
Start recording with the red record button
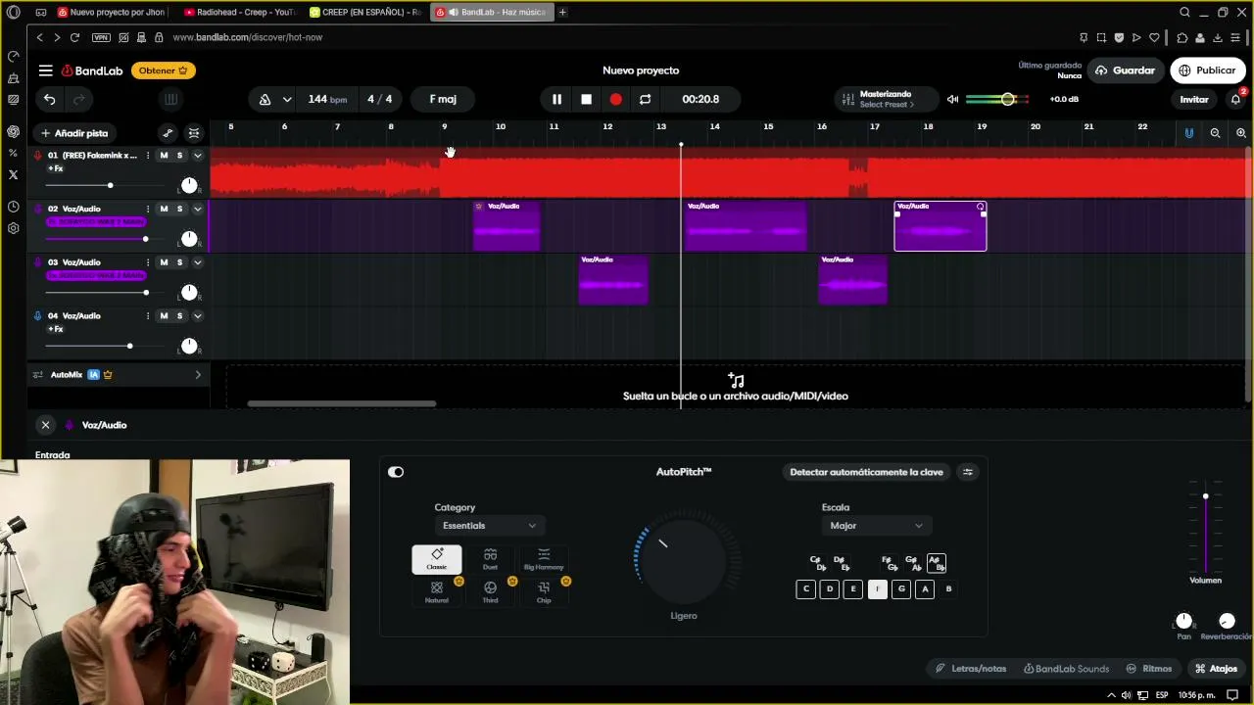[615, 99]
